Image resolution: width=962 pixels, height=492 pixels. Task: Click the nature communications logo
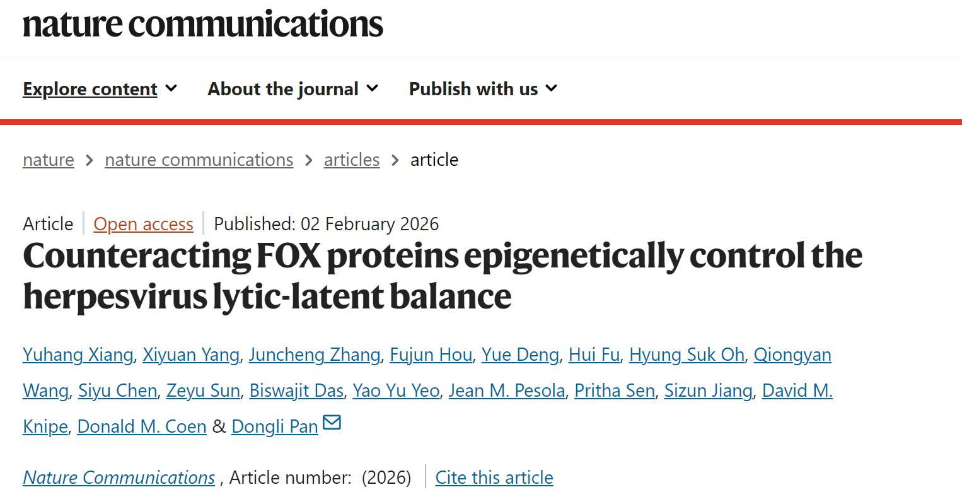click(x=203, y=24)
